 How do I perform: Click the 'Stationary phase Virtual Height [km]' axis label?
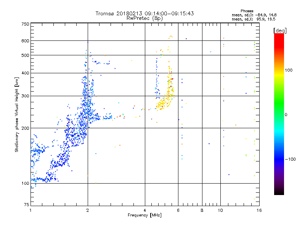coord(17,115)
